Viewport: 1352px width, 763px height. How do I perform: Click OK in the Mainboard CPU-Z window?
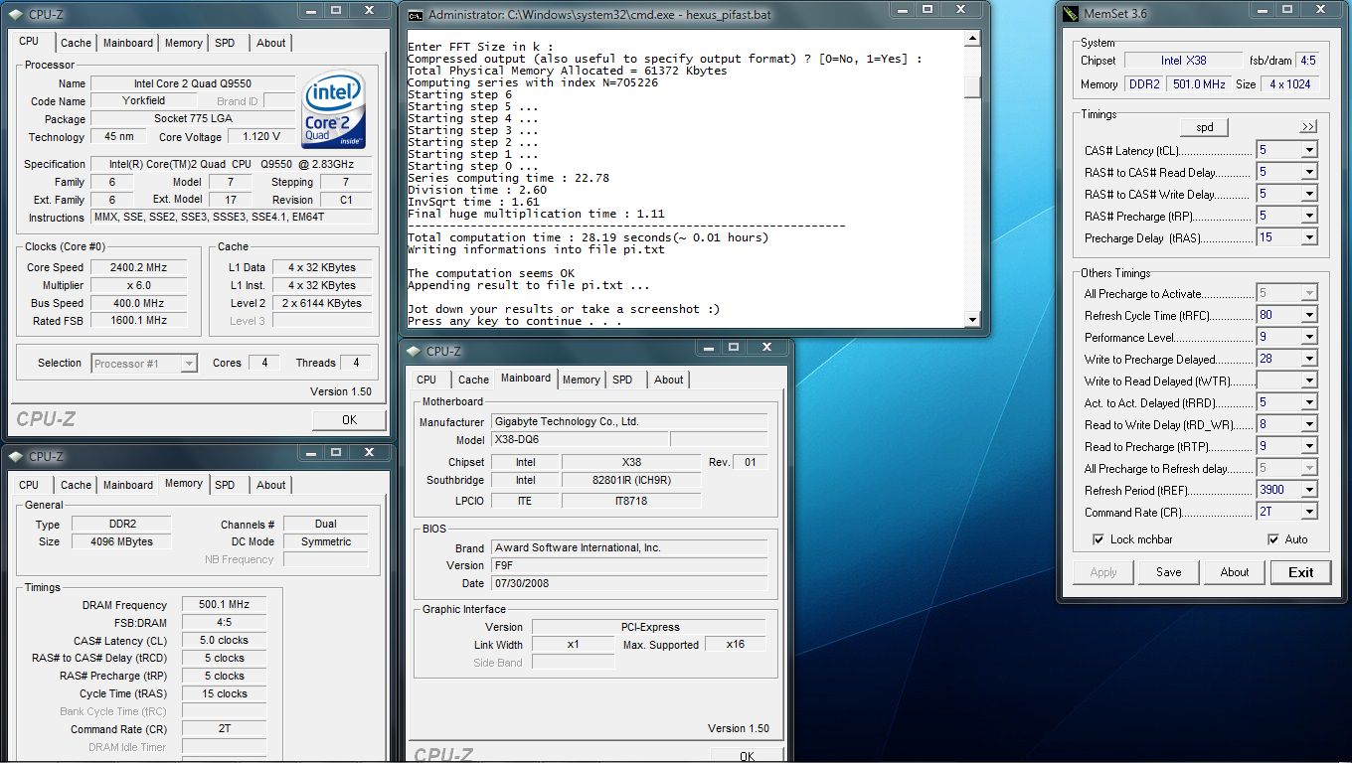pyautogui.click(x=747, y=756)
